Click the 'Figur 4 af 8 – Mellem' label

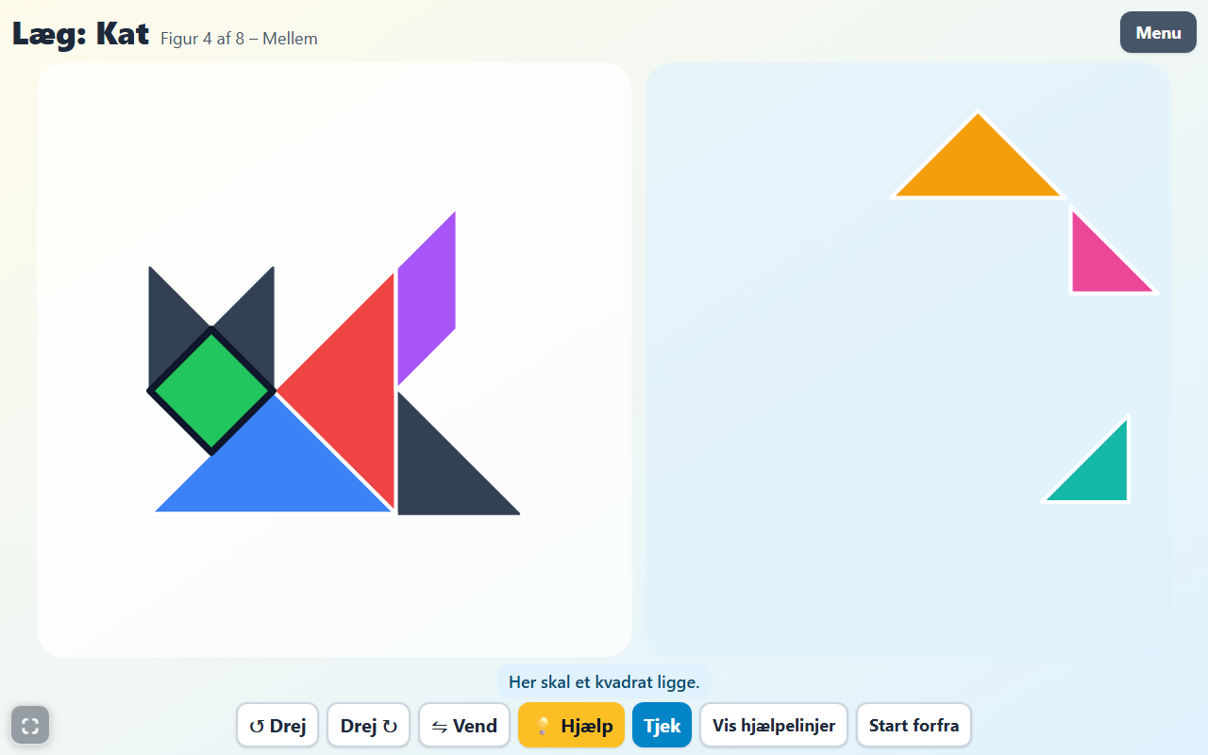tap(239, 39)
